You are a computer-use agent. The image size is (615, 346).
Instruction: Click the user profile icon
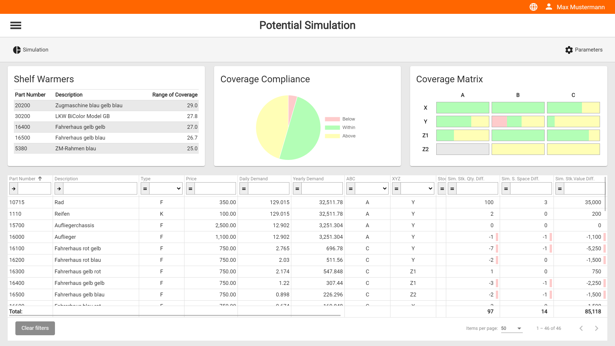click(549, 7)
